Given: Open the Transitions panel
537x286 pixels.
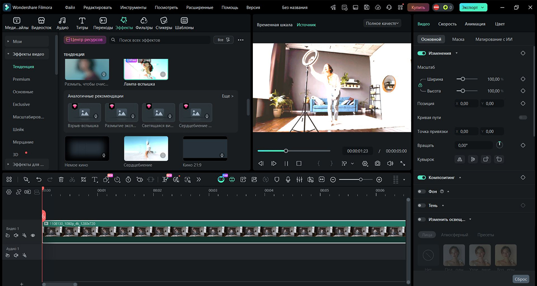Looking at the screenshot, I should point(103,23).
